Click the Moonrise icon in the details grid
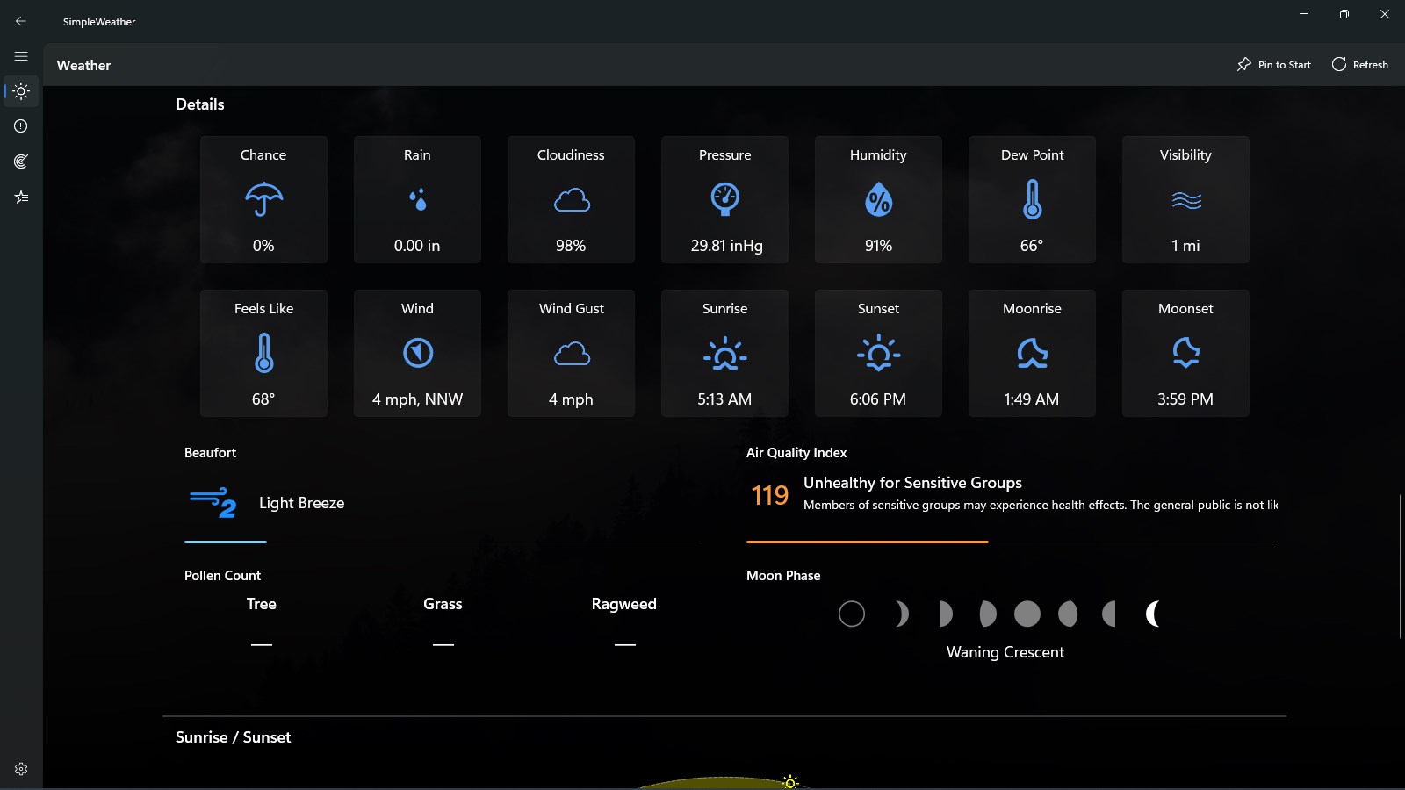This screenshot has height=790, width=1405. click(x=1032, y=354)
